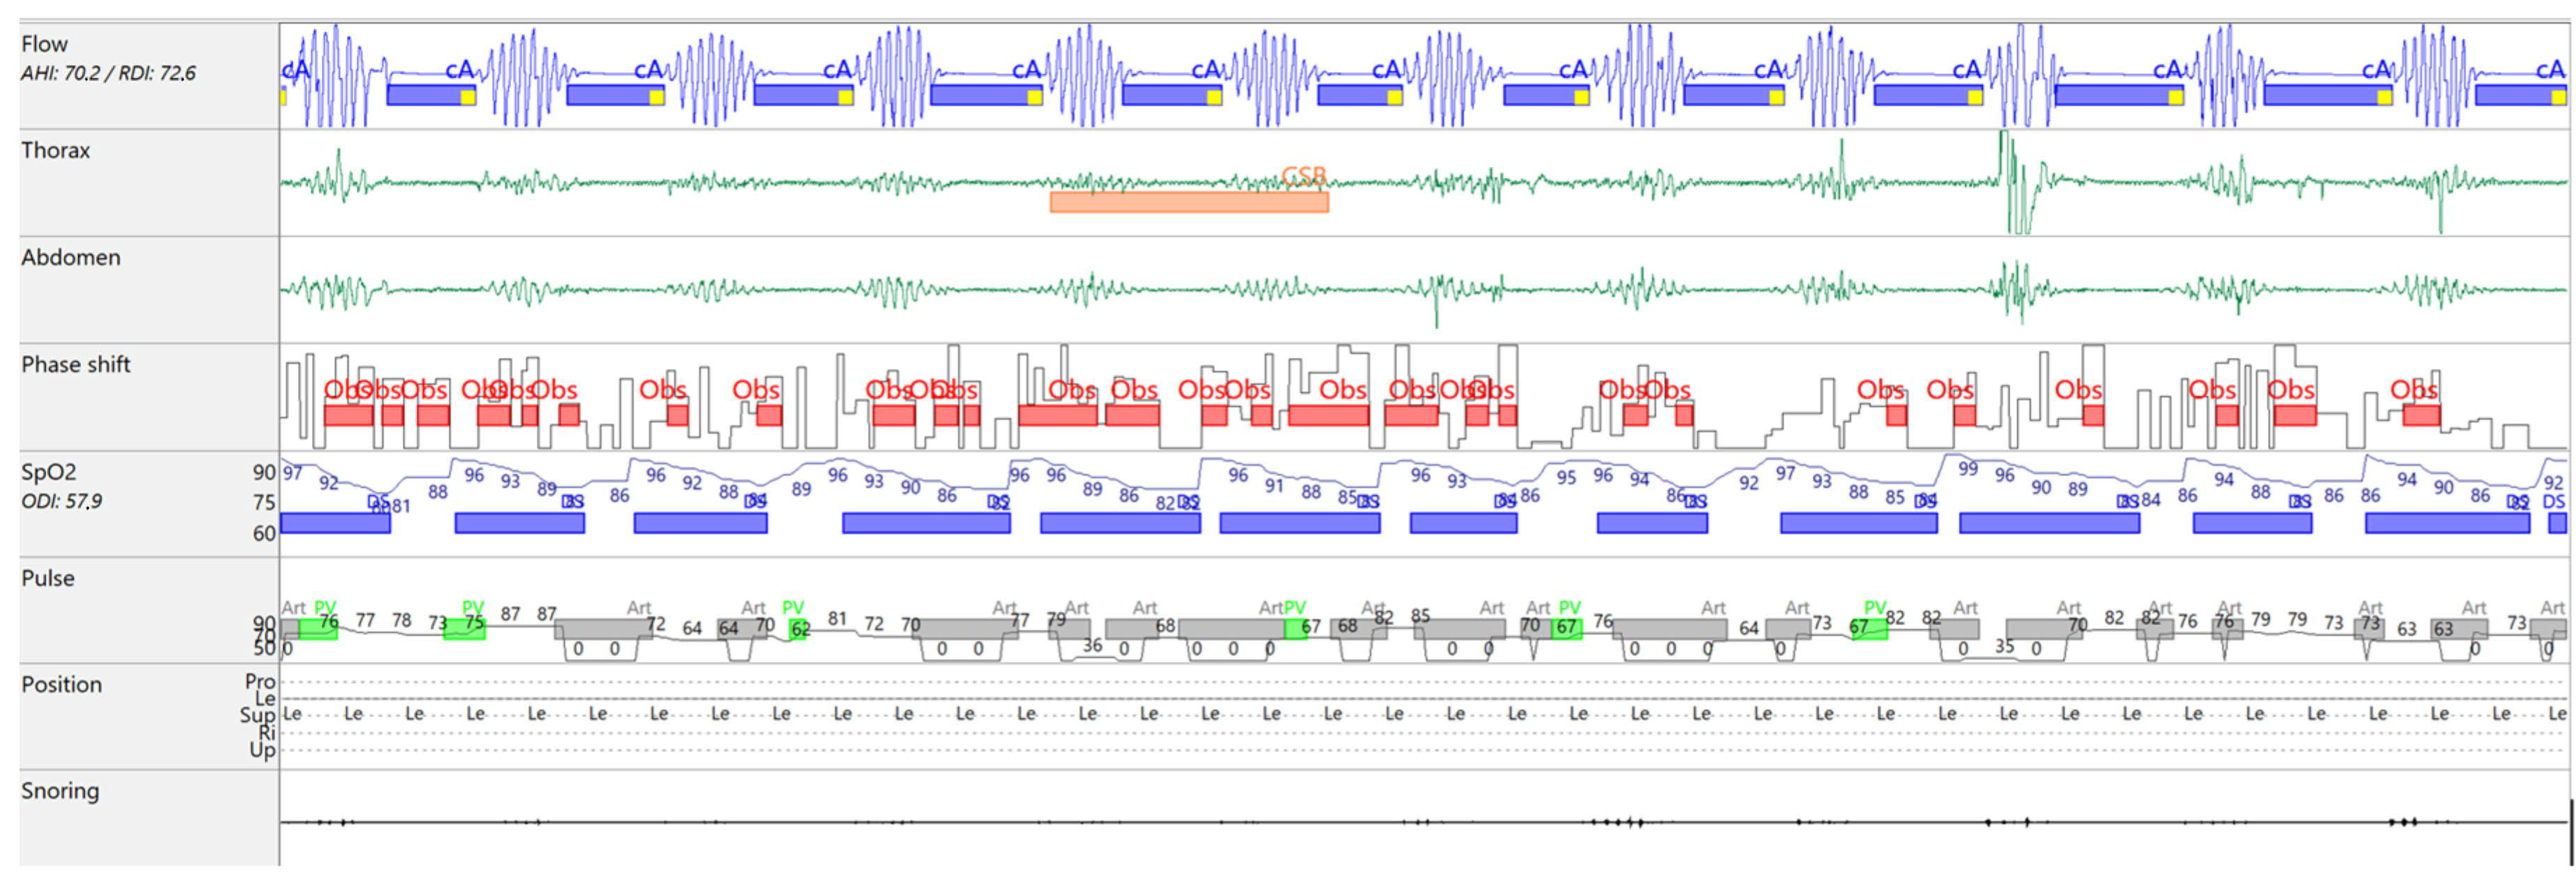Screen dimensions: 2576x887
Task: Select the Abdomen channel label
Action: [70, 257]
